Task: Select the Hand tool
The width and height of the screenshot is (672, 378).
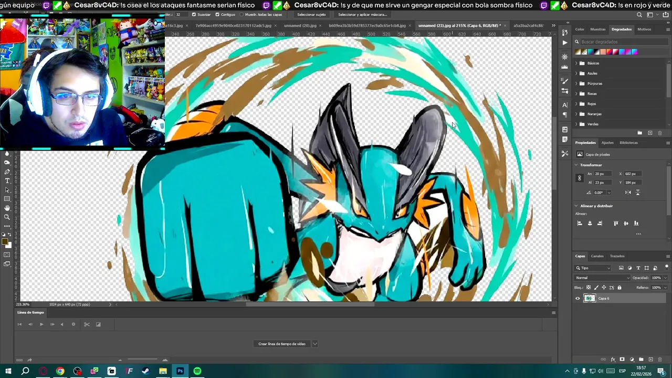Action: pos(7,208)
